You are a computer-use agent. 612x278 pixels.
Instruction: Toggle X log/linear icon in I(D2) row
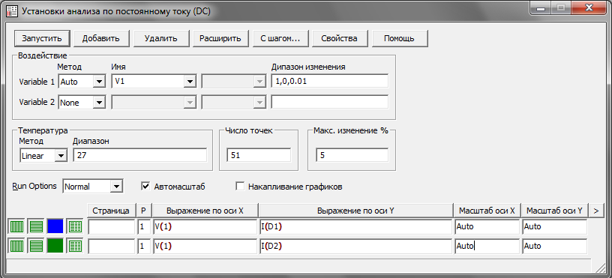(16, 246)
